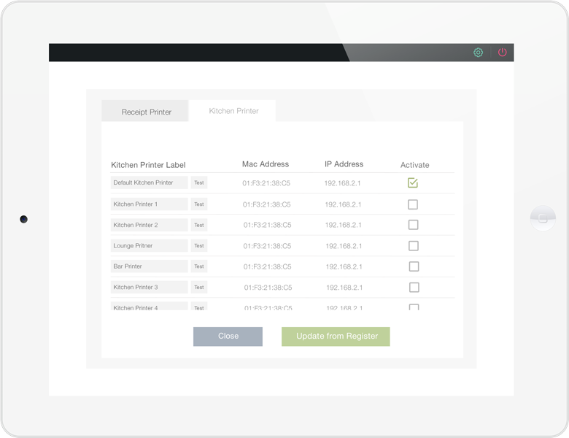Screen dimensions: 569x438
Task: Click Update from Register button
Action: click(x=336, y=337)
